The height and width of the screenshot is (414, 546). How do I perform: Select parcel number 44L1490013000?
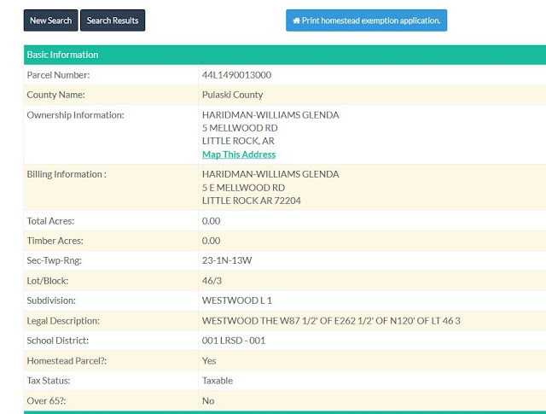(x=236, y=75)
